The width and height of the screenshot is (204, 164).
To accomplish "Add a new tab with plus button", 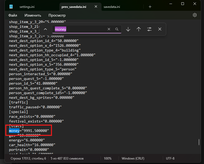I will (x=150, y=7).
